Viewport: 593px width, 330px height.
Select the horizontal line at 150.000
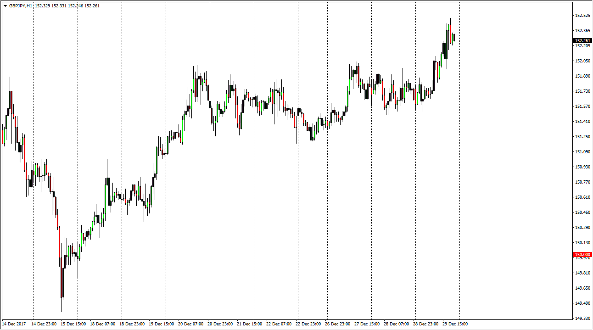click(x=275, y=255)
